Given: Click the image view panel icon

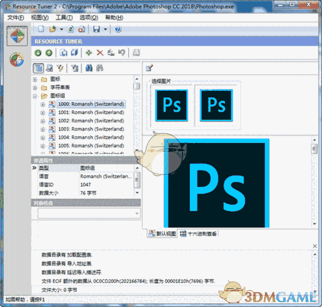Looking at the screenshot, I should [x=49, y=68].
